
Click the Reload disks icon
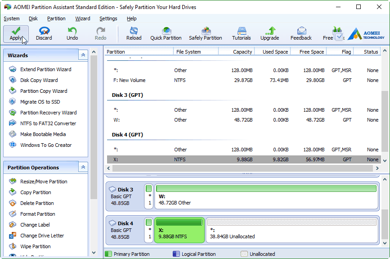(x=134, y=34)
